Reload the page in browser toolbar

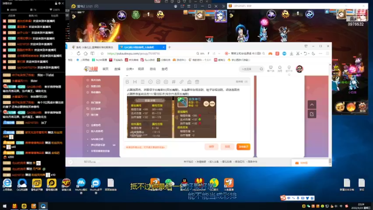(78, 54)
